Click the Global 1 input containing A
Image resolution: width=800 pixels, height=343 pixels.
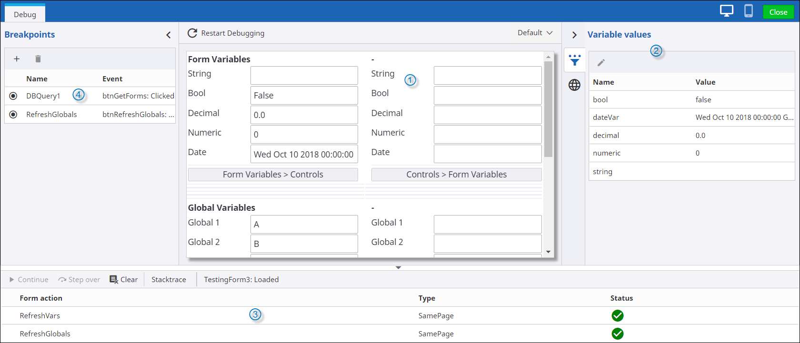pyautogui.click(x=304, y=225)
